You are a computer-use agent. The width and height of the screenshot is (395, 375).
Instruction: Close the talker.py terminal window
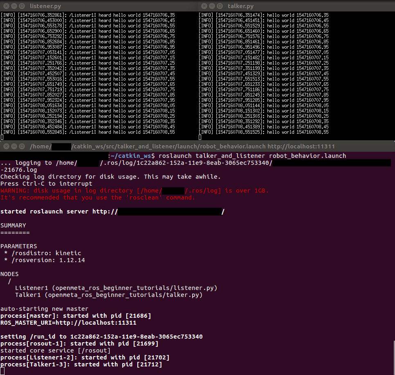[x=204, y=6]
